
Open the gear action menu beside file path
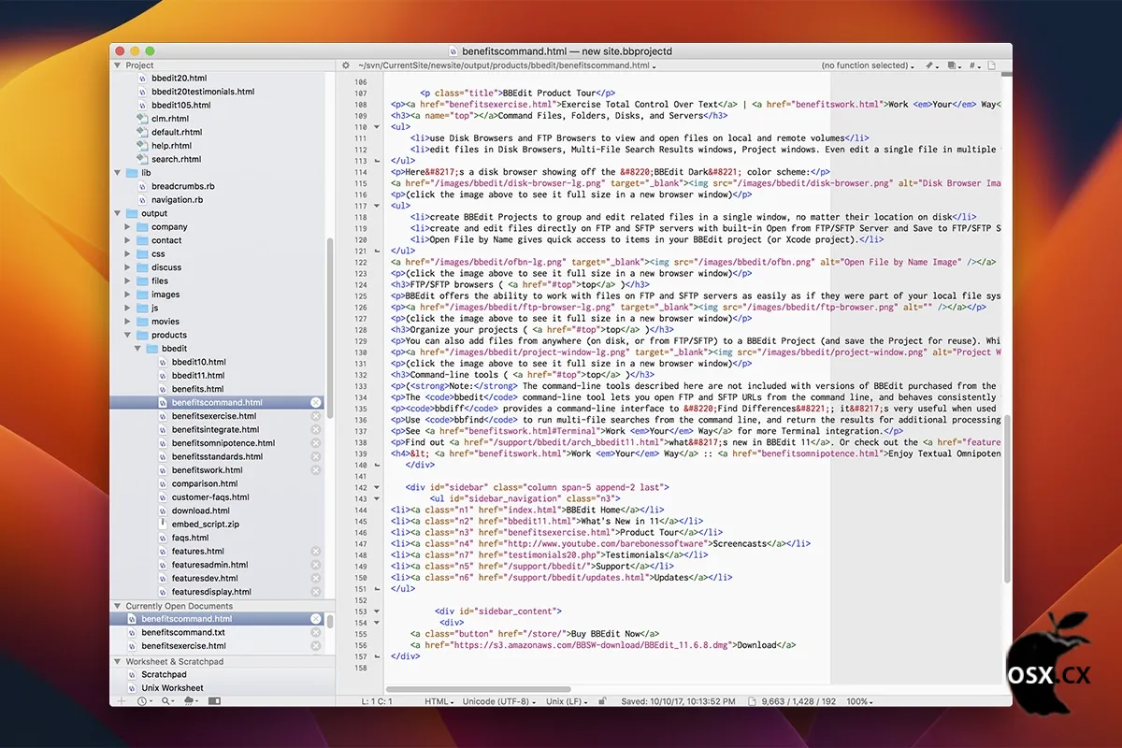click(x=346, y=65)
